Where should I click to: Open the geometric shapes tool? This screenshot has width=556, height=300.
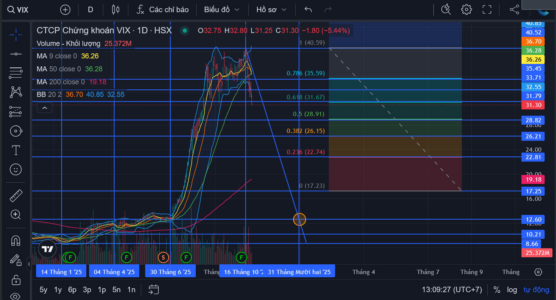(16, 131)
